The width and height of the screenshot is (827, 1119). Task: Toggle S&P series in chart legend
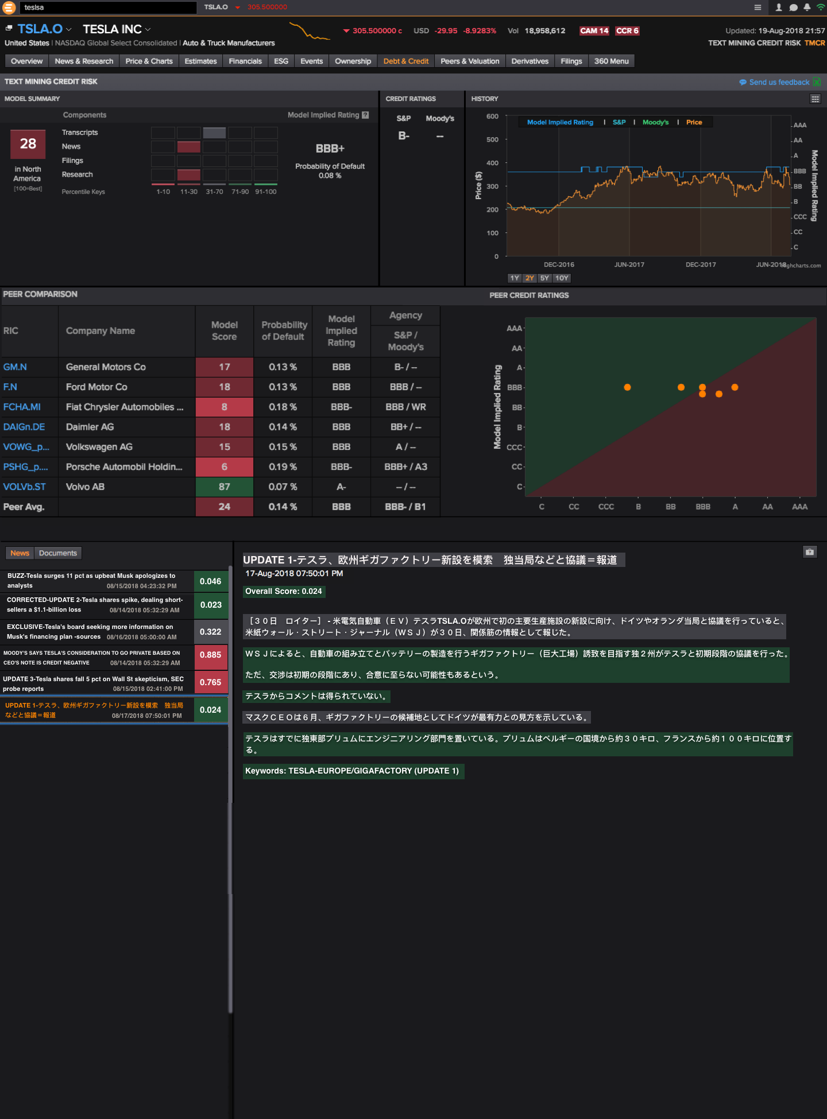point(619,122)
